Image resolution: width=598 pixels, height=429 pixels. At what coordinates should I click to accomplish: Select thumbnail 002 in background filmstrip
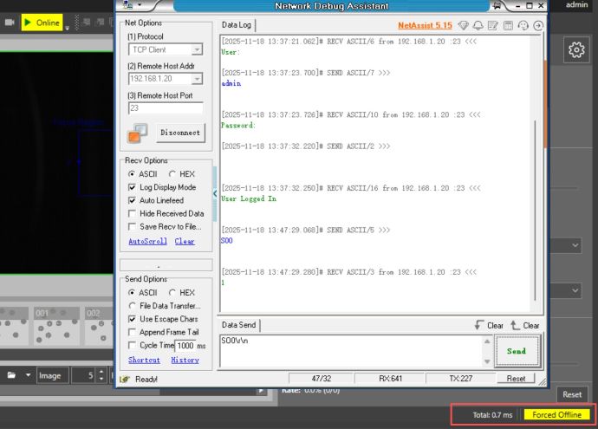(x=99, y=327)
